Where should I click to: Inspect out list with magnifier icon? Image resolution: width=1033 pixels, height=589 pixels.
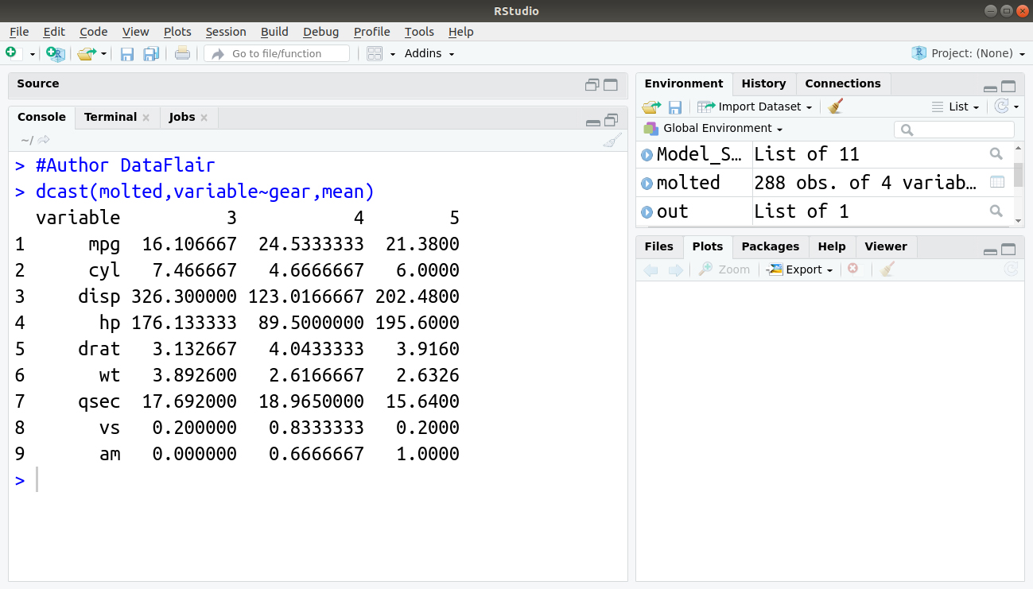[996, 211]
